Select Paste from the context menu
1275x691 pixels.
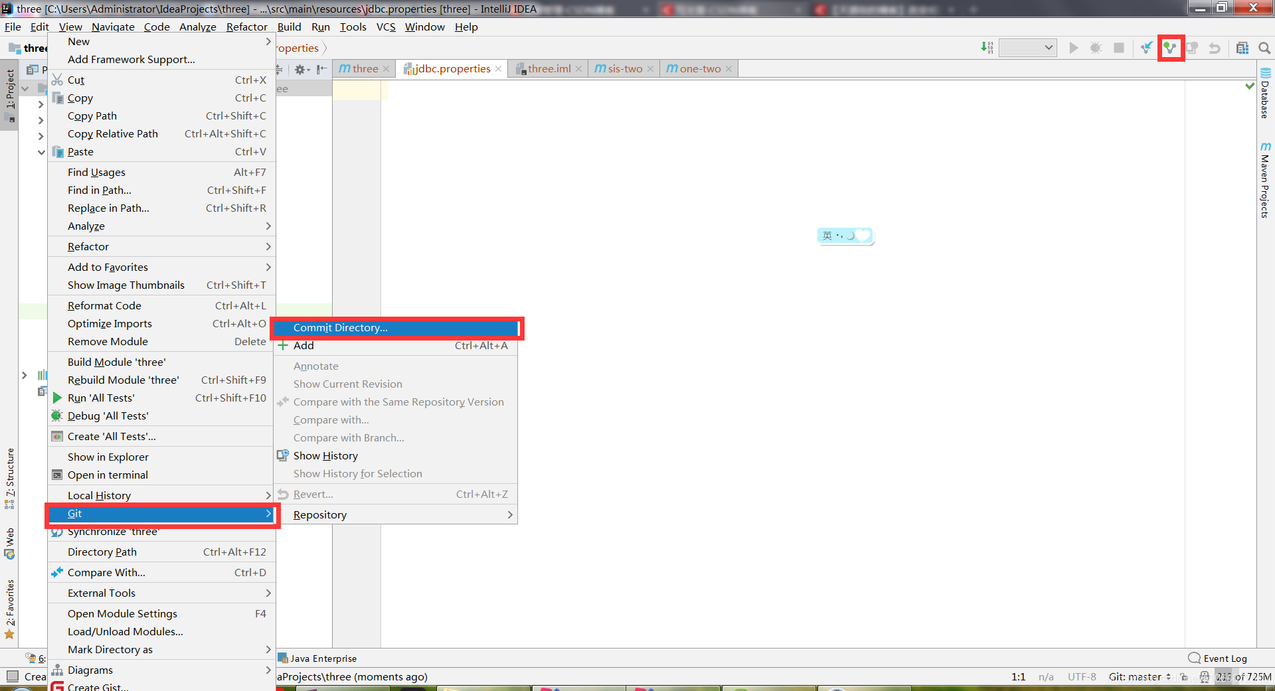162,152
